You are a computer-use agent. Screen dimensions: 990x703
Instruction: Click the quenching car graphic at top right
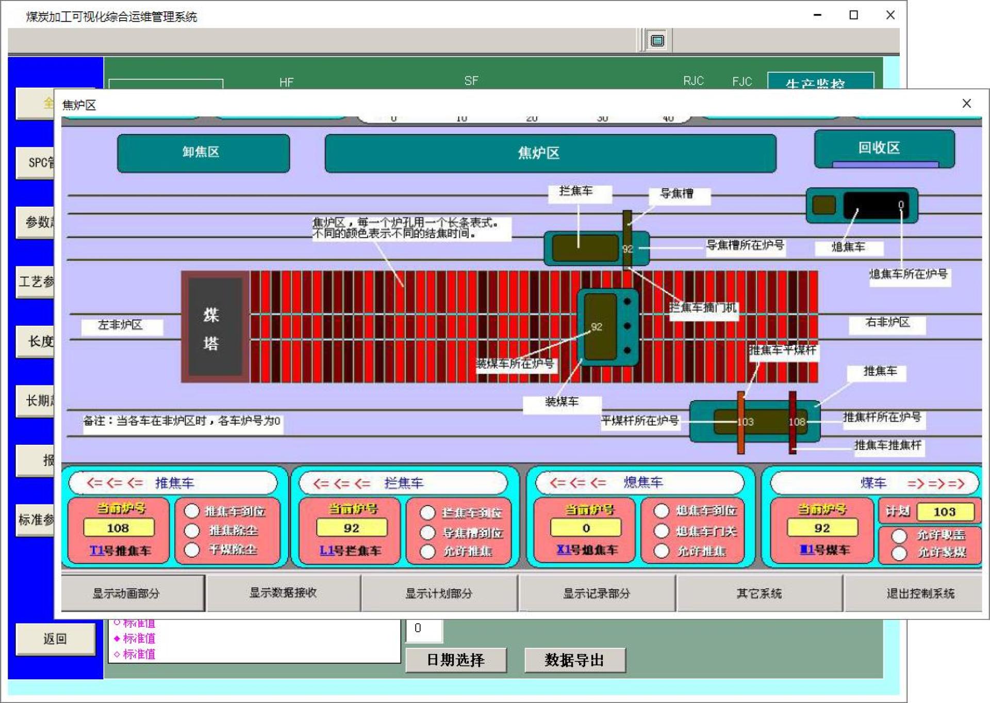tap(862, 206)
